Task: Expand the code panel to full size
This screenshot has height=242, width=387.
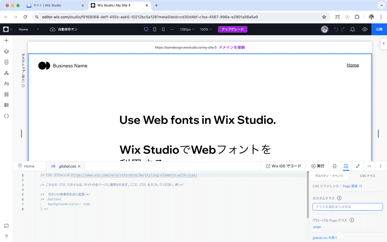Action: [358, 166]
